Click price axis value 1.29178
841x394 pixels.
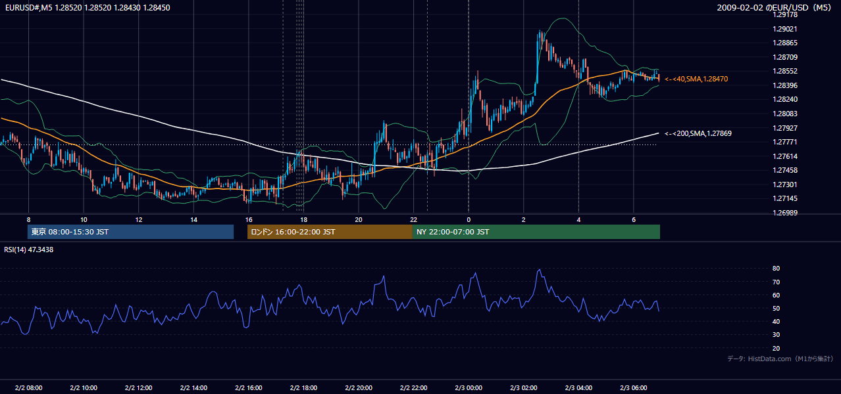786,14
